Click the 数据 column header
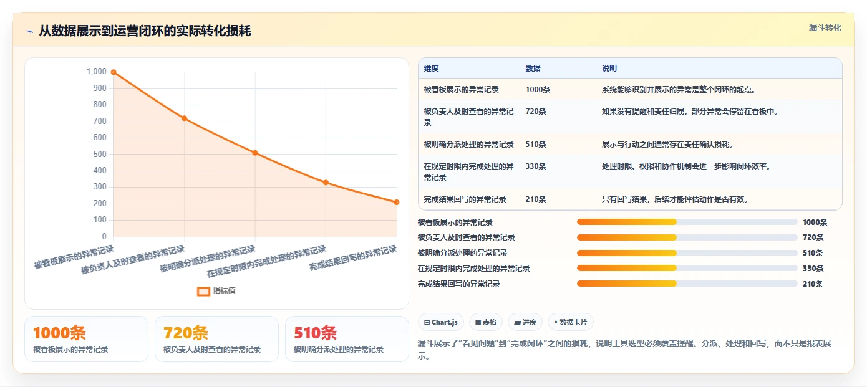Image resolution: width=867 pixels, height=387 pixels. click(533, 69)
